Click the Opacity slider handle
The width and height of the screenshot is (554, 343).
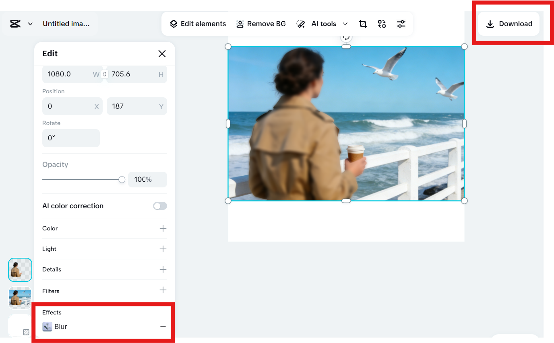[x=122, y=180]
